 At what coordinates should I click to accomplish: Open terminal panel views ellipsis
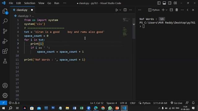[x=140, y=10]
